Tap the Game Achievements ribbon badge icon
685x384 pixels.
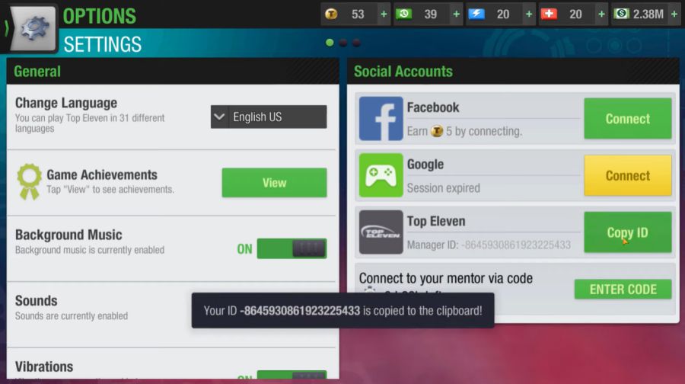[x=29, y=181]
